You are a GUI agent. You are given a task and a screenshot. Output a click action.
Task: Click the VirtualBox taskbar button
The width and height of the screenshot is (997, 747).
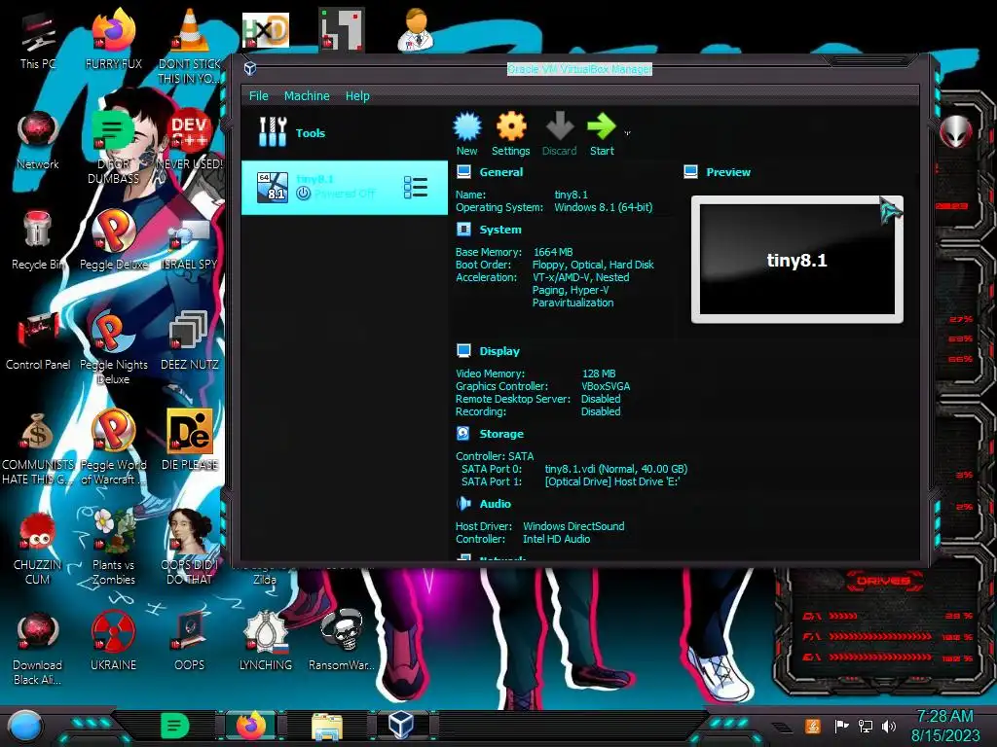401,725
